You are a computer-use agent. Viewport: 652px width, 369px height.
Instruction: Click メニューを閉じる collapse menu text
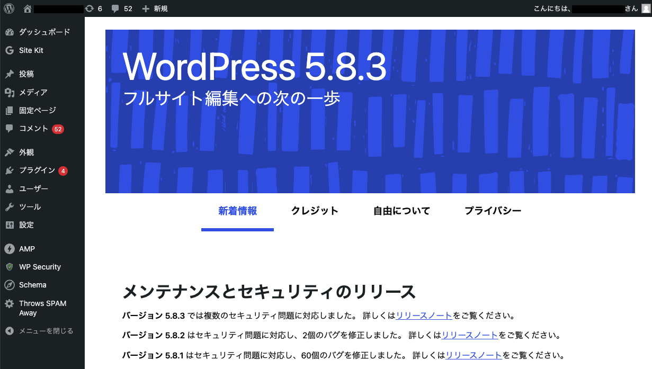pyautogui.click(x=46, y=331)
